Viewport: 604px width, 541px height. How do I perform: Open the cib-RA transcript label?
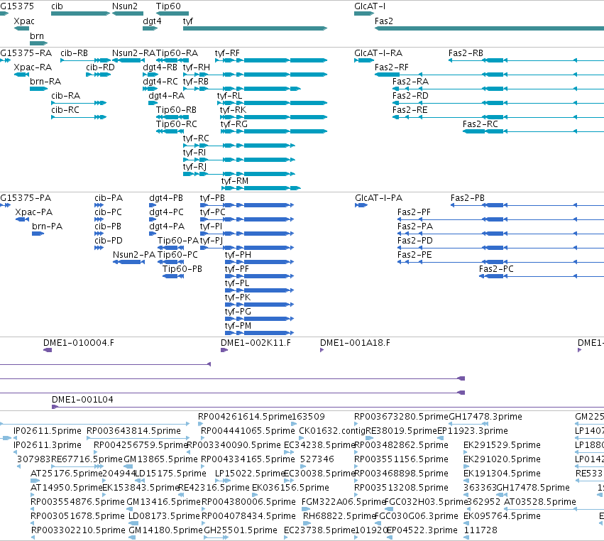point(66,96)
